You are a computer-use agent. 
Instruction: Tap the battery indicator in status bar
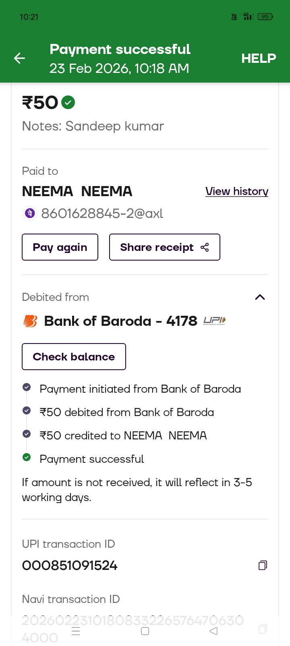265,17
